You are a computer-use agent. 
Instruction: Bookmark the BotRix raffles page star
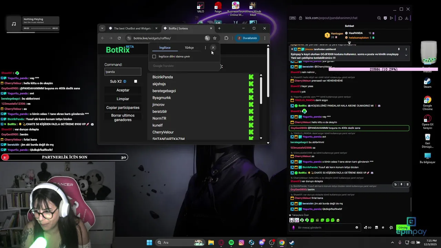click(x=215, y=38)
